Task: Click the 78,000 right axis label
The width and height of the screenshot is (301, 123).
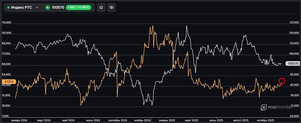Action: pyautogui.click(x=294, y=95)
